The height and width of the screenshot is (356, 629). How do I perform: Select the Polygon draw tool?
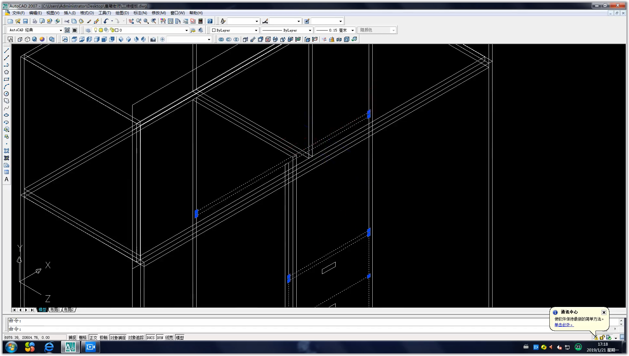[x=6, y=72]
